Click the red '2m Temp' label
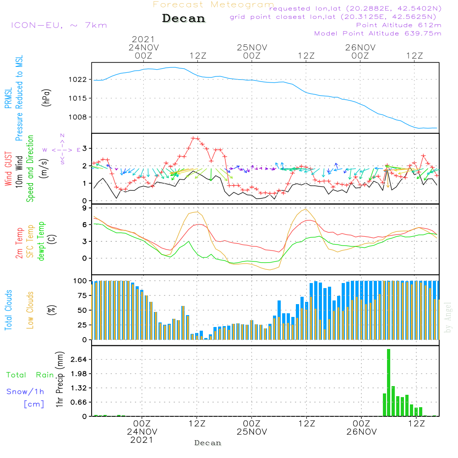The image size is (458, 458). point(19,243)
